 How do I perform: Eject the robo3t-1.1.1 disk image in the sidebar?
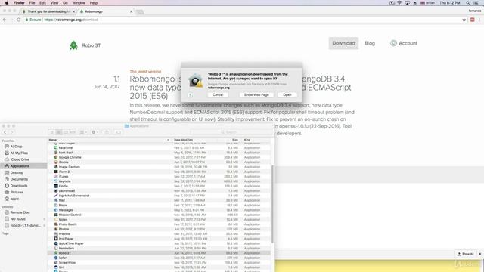[x=45, y=225]
